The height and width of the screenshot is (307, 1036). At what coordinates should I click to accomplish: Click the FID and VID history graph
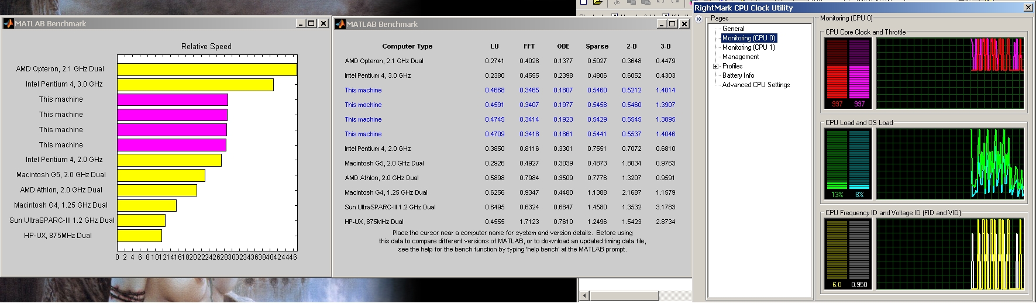950,254
